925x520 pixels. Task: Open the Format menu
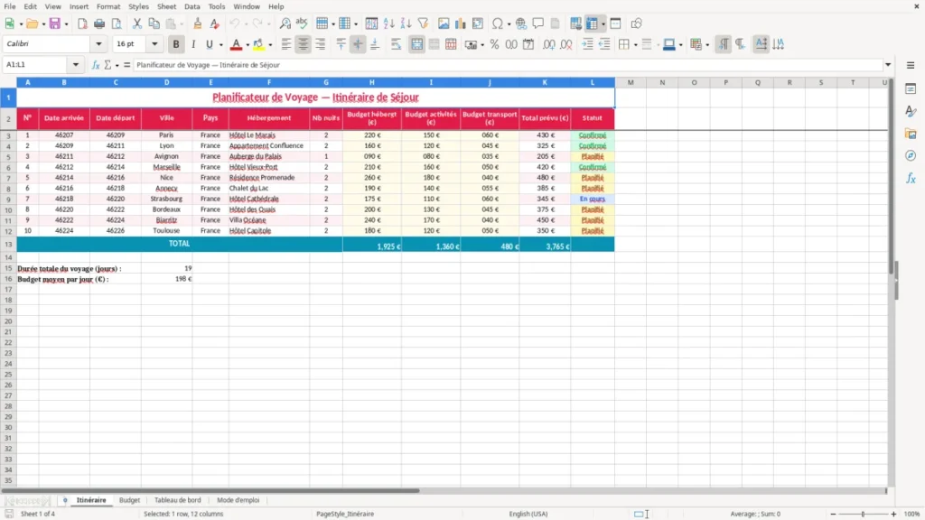coord(108,6)
